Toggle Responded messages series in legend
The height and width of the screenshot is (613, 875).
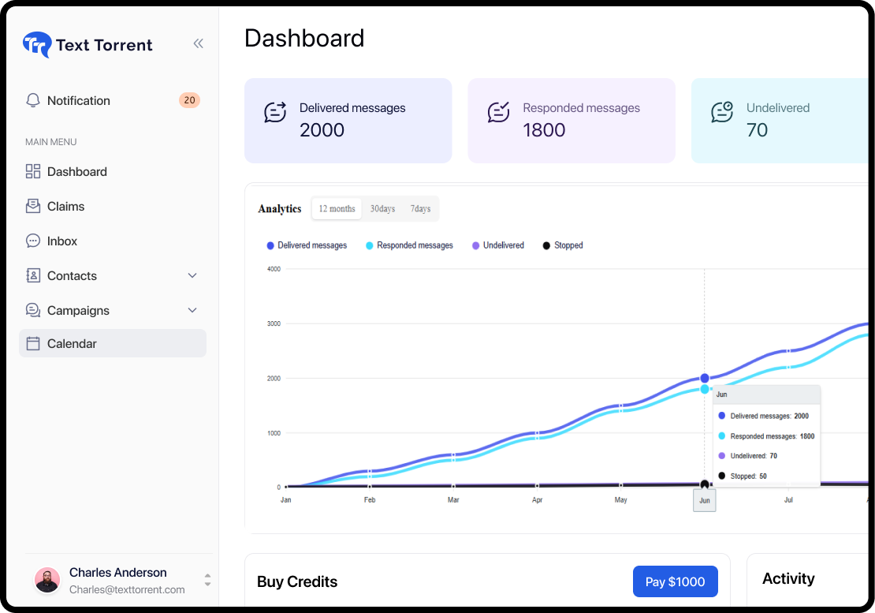click(409, 245)
